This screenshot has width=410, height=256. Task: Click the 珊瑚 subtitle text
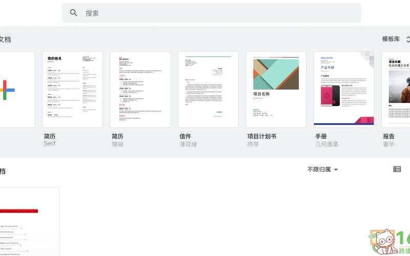pos(118,144)
